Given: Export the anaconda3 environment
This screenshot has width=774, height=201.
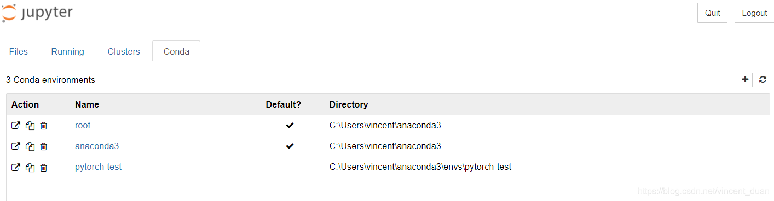Looking at the screenshot, I should [16, 146].
